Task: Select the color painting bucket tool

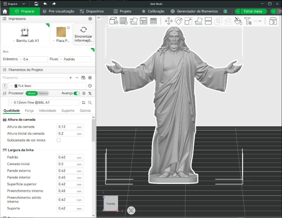Action: 238,21
